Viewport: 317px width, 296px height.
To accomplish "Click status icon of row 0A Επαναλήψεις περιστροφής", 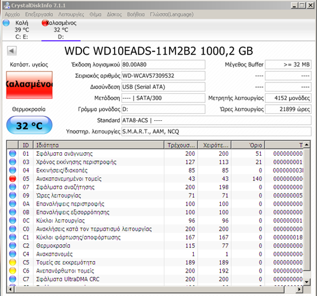I will point(13,204).
